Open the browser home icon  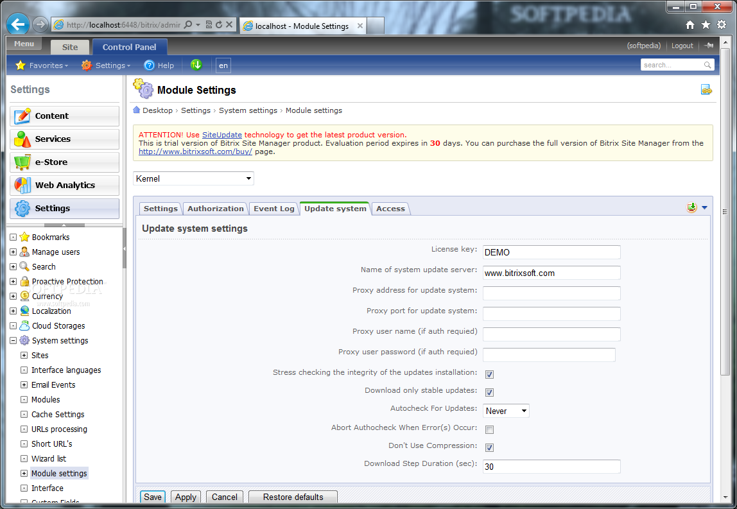(x=690, y=25)
